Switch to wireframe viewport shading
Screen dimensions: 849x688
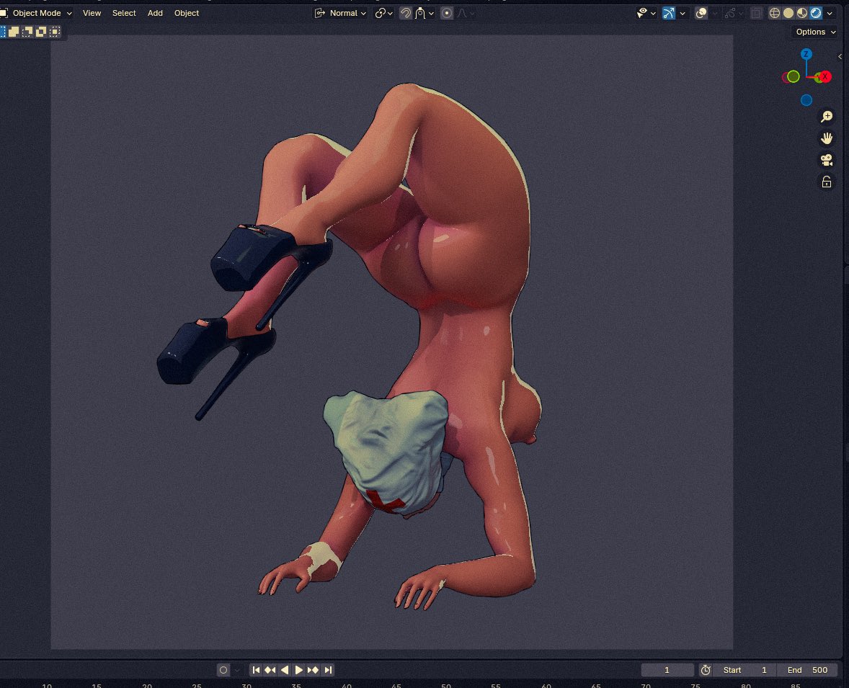point(775,13)
